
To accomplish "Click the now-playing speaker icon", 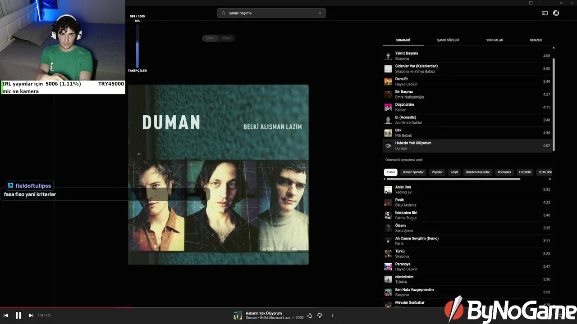I will tap(388, 146).
